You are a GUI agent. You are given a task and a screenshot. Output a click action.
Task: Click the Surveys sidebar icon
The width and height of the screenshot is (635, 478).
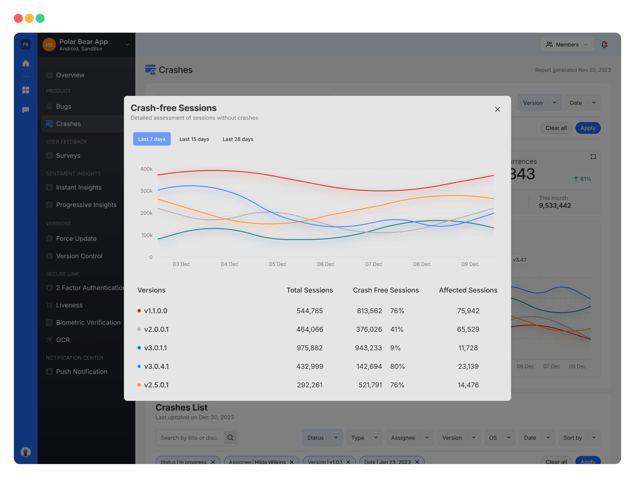click(49, 156)
